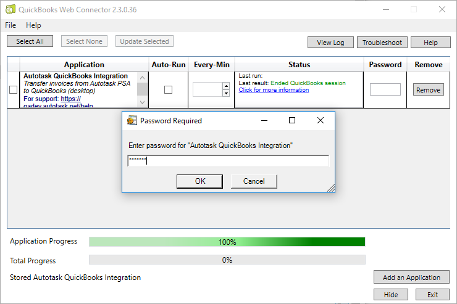The width and height of the screenshot is (457, 304).
Task: Cancel the password dialog
Action: point(254,181)
